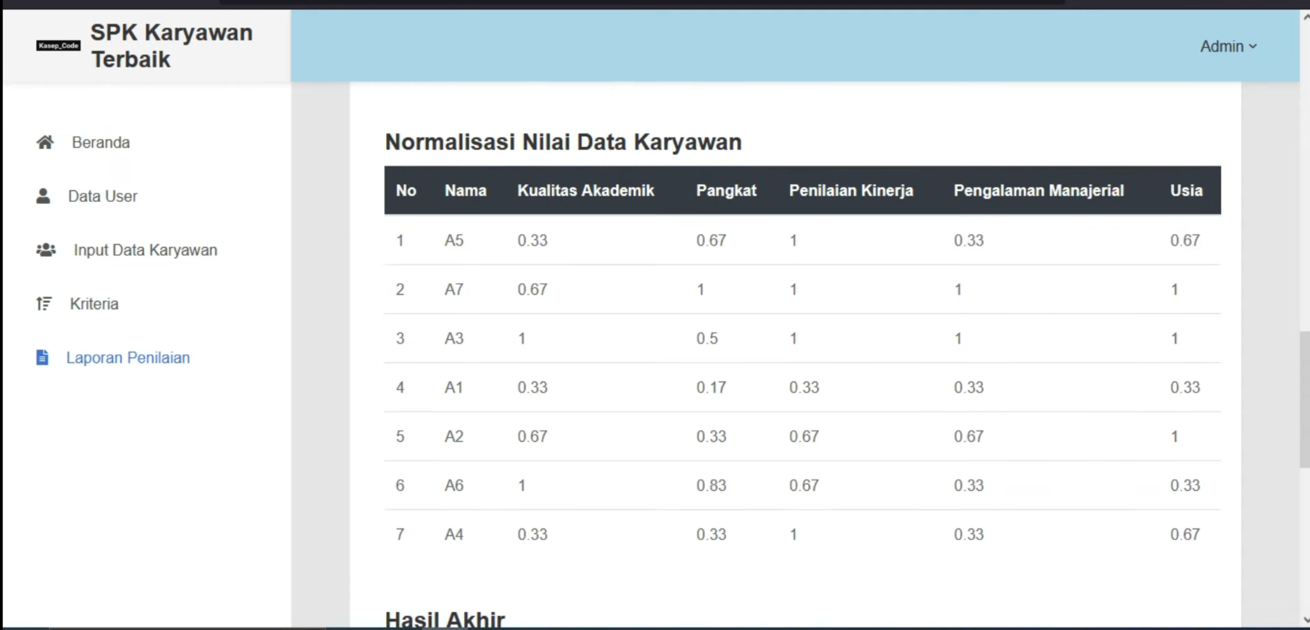Open the Beranda menu item
This screenshot has height=630, width=1310.
[x=101, y=142]
